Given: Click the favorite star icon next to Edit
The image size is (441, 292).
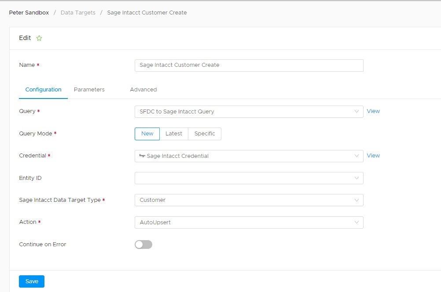Looking at the screenshot, I should (x=39, y=38).
